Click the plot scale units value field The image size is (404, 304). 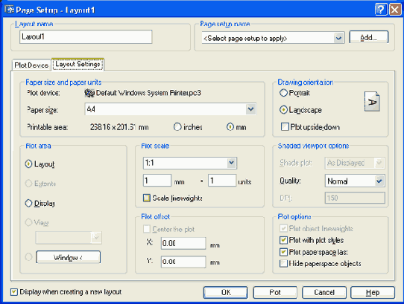click(222, 181)
